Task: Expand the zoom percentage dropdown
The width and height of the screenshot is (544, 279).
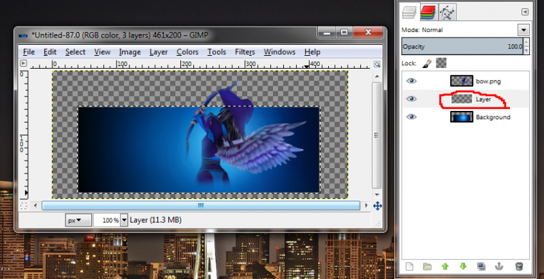Action: click(123, 220)
